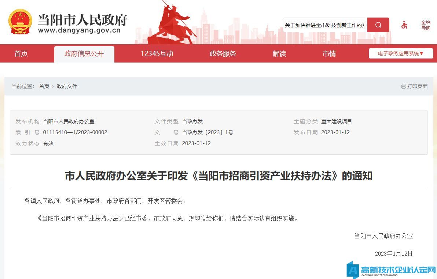Go to 政务服务 section
Image resolution: width=437 pixels, height=279 pixels.
click(x=223, y=54)
